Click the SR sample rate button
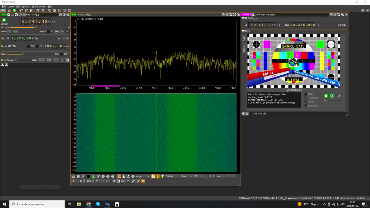 point(8,38)
